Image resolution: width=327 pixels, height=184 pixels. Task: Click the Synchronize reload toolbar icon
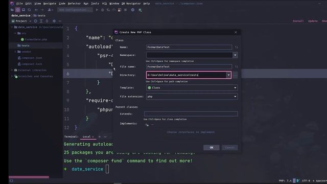(29, 10)
